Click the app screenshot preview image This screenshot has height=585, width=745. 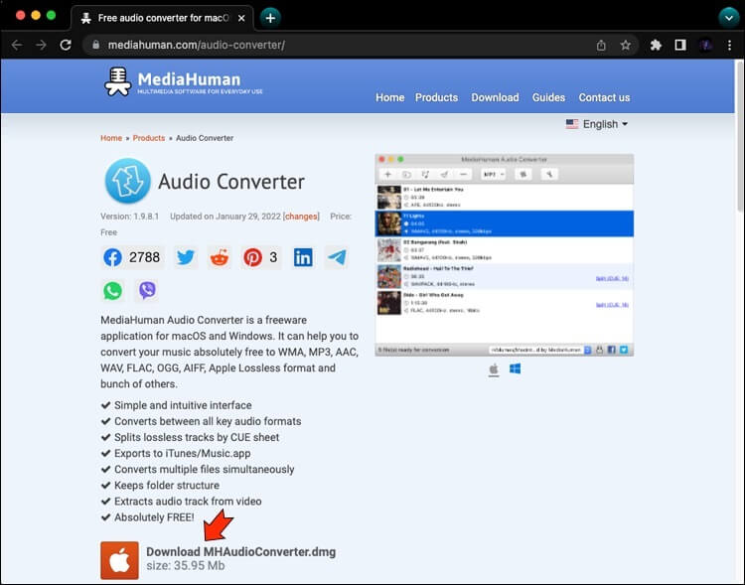click(504, 255)
